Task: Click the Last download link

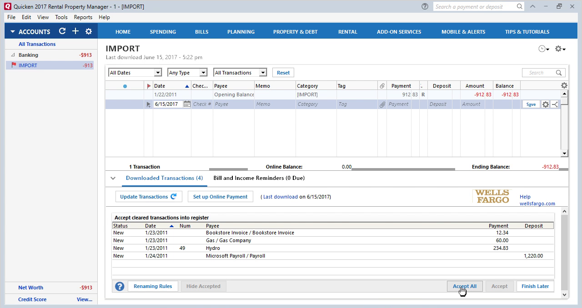Action: click(x=281, y=197)
